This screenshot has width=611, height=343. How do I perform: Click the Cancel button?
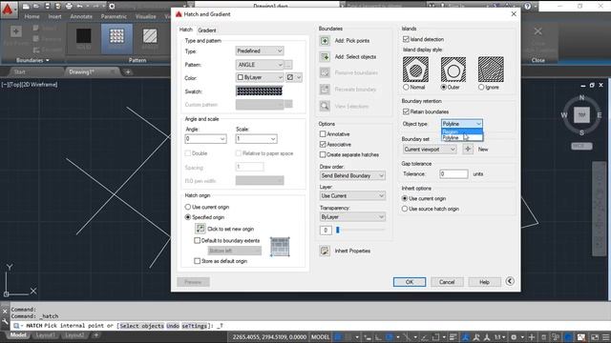(x=447, y=282)
